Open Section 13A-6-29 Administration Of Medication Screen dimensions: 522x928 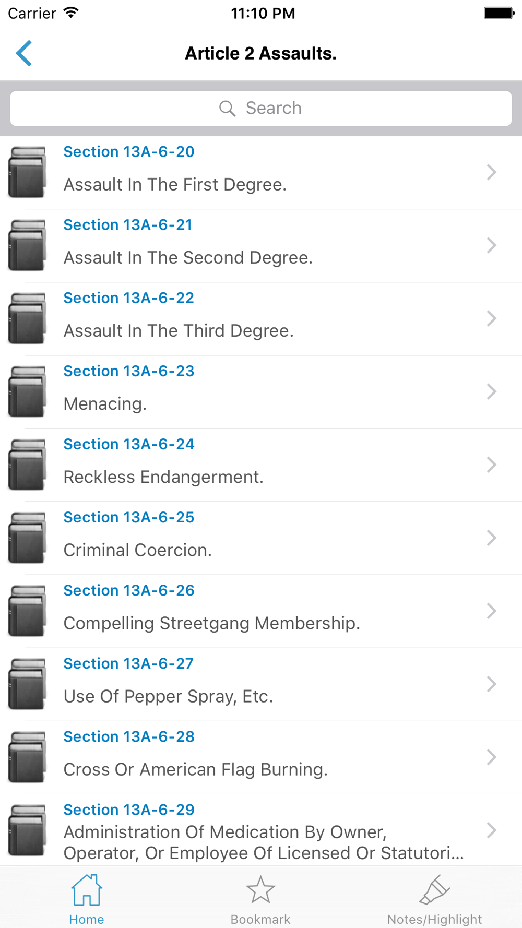click(264, 831)
